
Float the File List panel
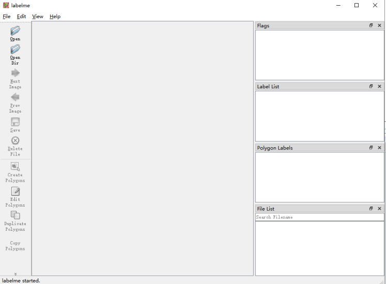371,209
